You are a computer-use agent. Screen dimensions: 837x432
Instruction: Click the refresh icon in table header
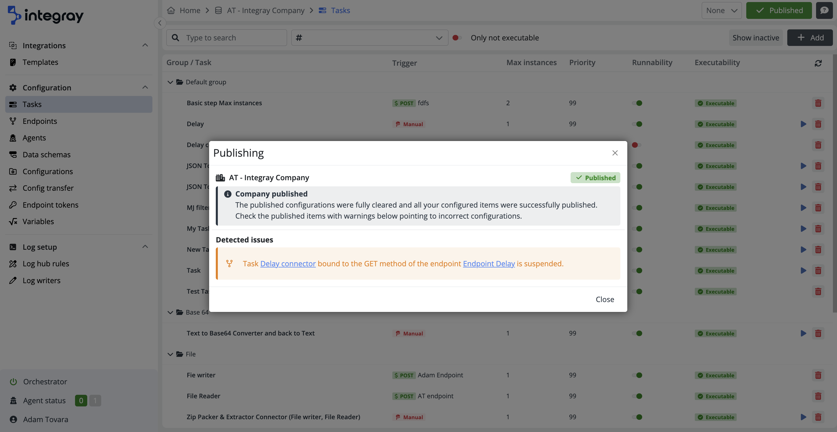pyautogui.click(x=818, y=63)
